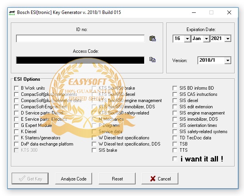This screenshot has width=244, height=196.
Task: Check SIS engine management
Action: pyautogui.click(x=175, y=113)
